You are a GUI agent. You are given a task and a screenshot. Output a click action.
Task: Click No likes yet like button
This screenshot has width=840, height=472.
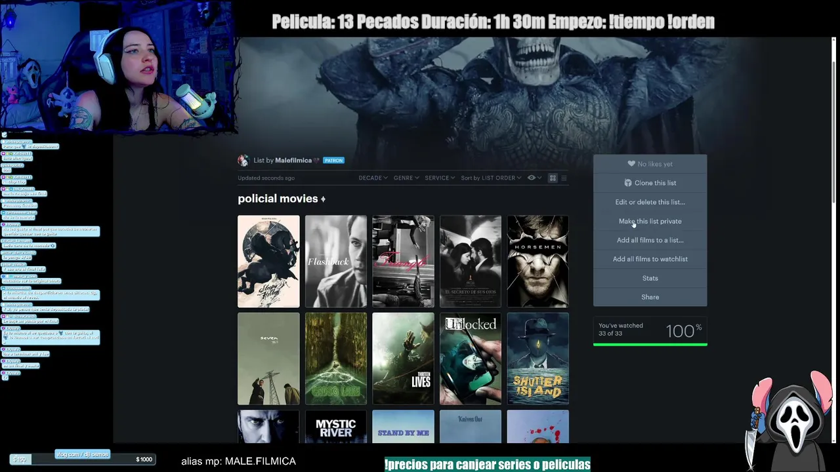coord(650,164)
